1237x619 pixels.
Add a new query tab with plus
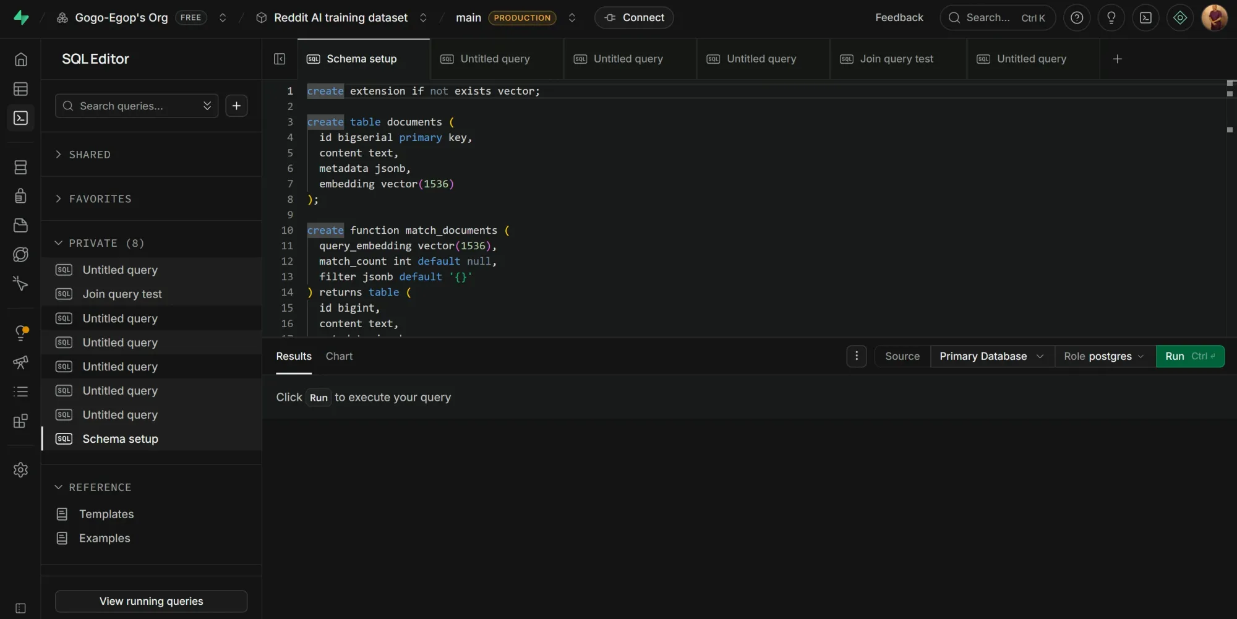point(1118,59)
